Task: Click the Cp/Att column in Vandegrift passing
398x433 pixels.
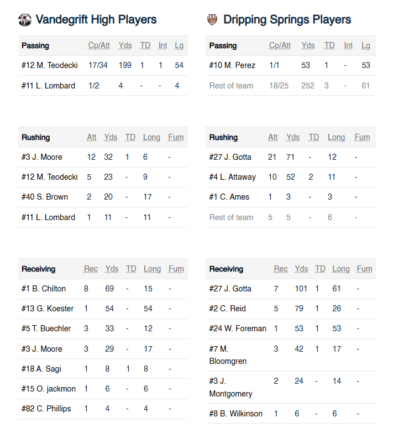Action: pos(98,45)
